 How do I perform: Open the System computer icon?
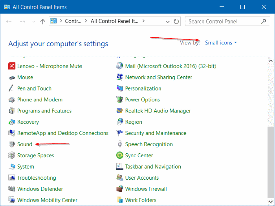tap(12, 167)
